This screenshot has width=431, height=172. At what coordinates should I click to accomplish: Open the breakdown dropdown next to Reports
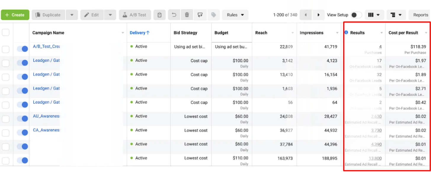[396, 15]
